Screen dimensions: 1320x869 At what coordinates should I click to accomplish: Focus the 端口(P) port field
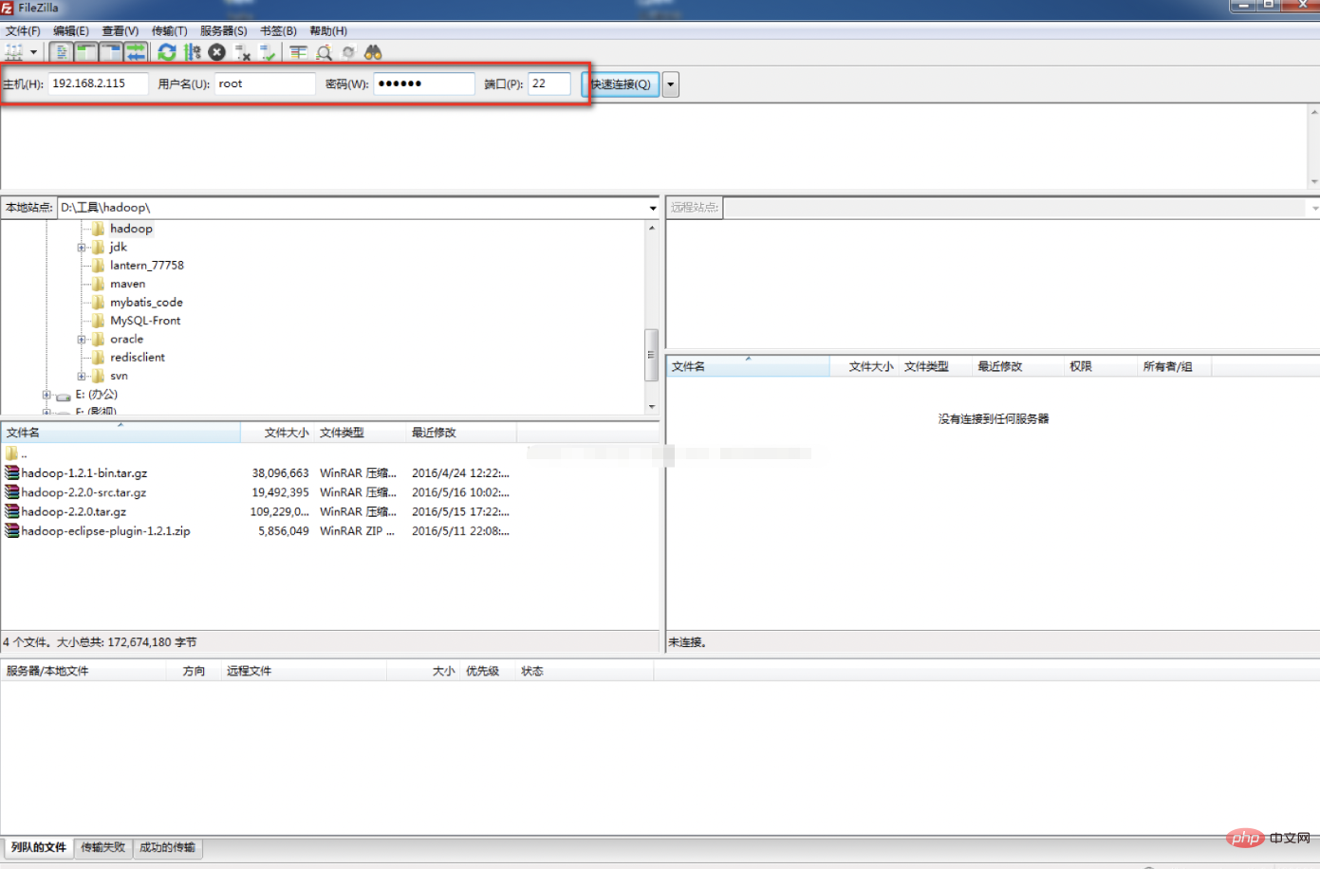[x=549, y=83]
